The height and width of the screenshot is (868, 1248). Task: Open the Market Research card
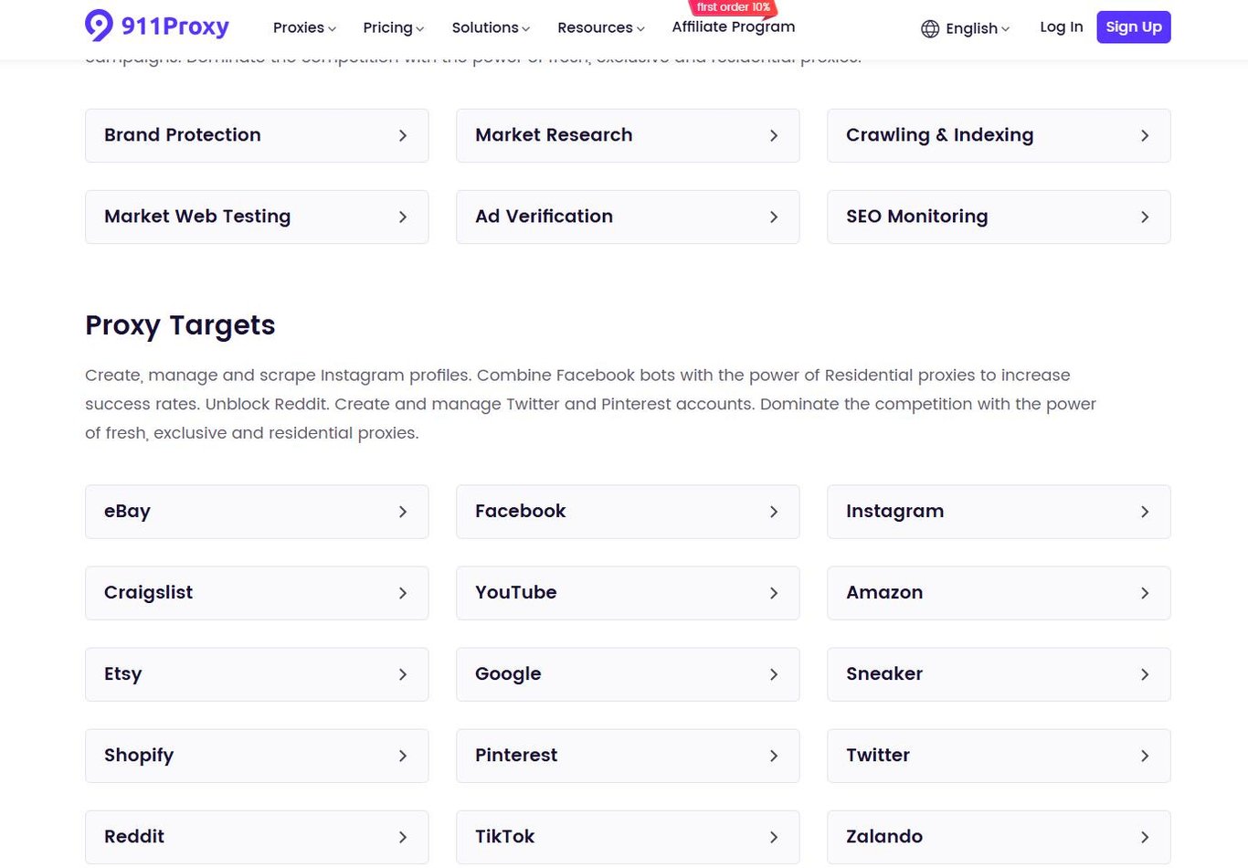pos(628,135)
